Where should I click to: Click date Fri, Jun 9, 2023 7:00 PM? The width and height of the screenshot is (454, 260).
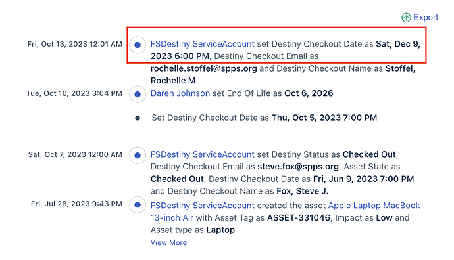pos(364,179)
